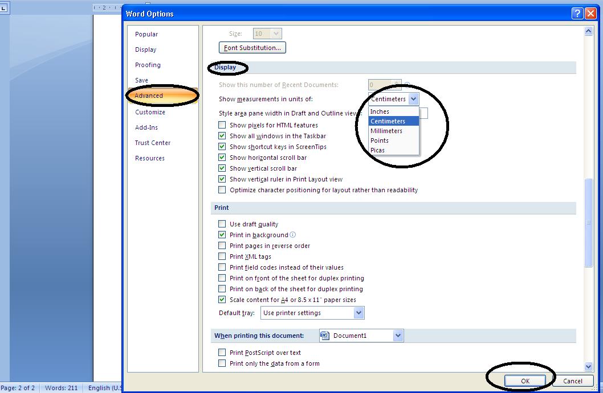Screen dimensions: 603x393
Task: Switch to the Proofing category
Action: point(148,65)
